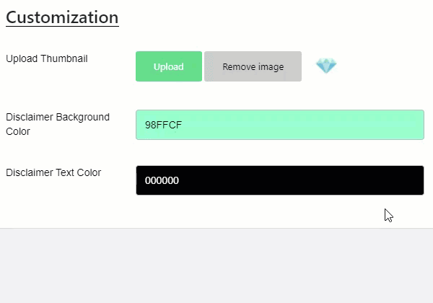Click the 98FFCF hex value text

[x=164, y=125]
